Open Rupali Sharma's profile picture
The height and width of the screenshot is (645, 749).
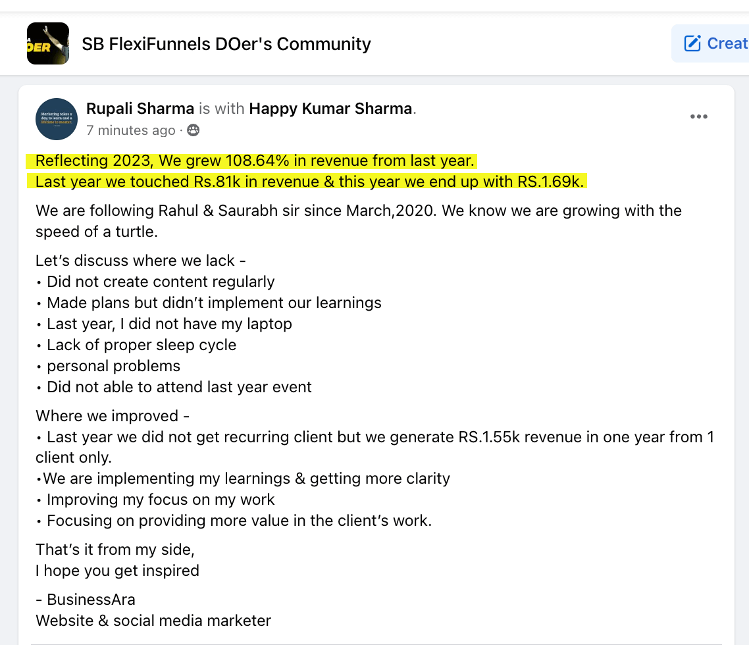pos(57,119)
